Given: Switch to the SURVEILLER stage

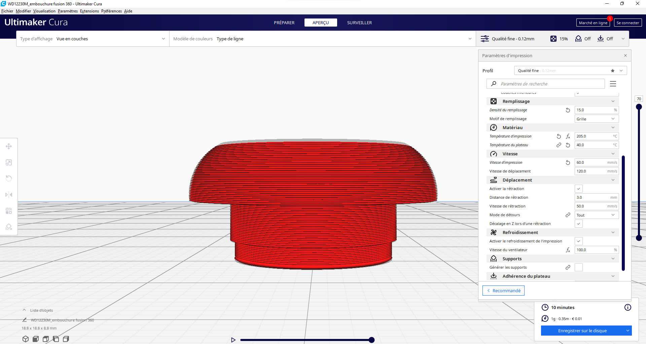Looking at the screenshot, I should (359, 23).
